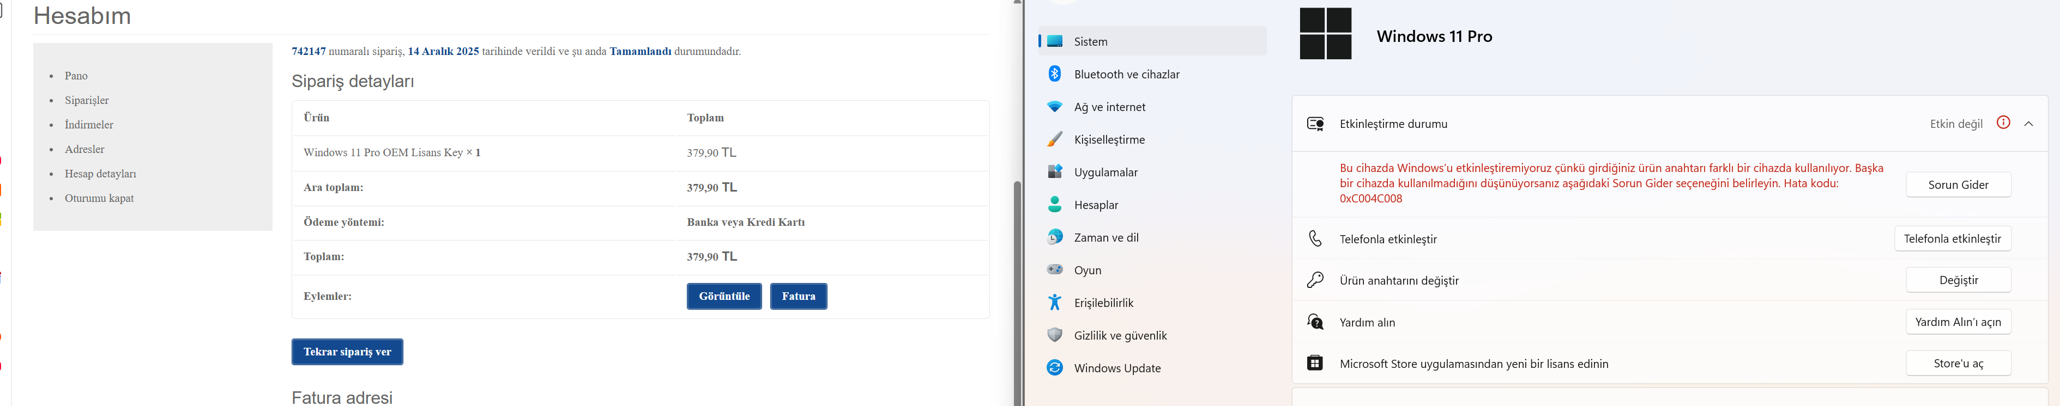This screenshot has width=2060, height=406.
Task: Click the key icon for Ürün anahtarını değiştir
Action: tap(1315, 280)
